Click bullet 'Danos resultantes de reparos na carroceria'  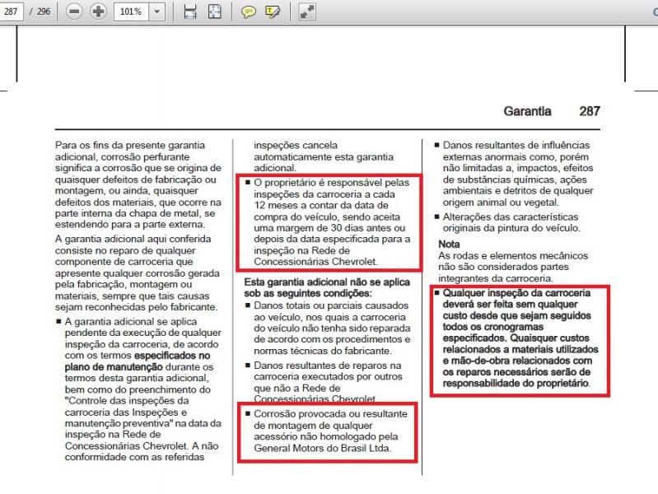pos(324,382)
